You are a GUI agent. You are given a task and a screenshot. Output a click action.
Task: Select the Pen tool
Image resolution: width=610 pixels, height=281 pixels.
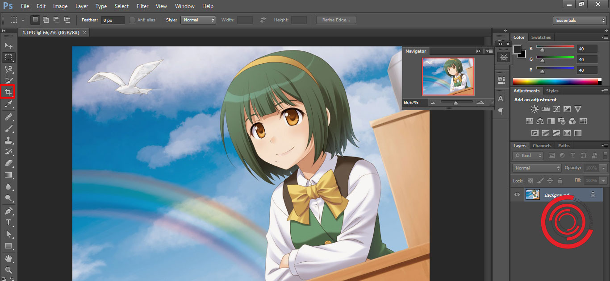(8, 211)
